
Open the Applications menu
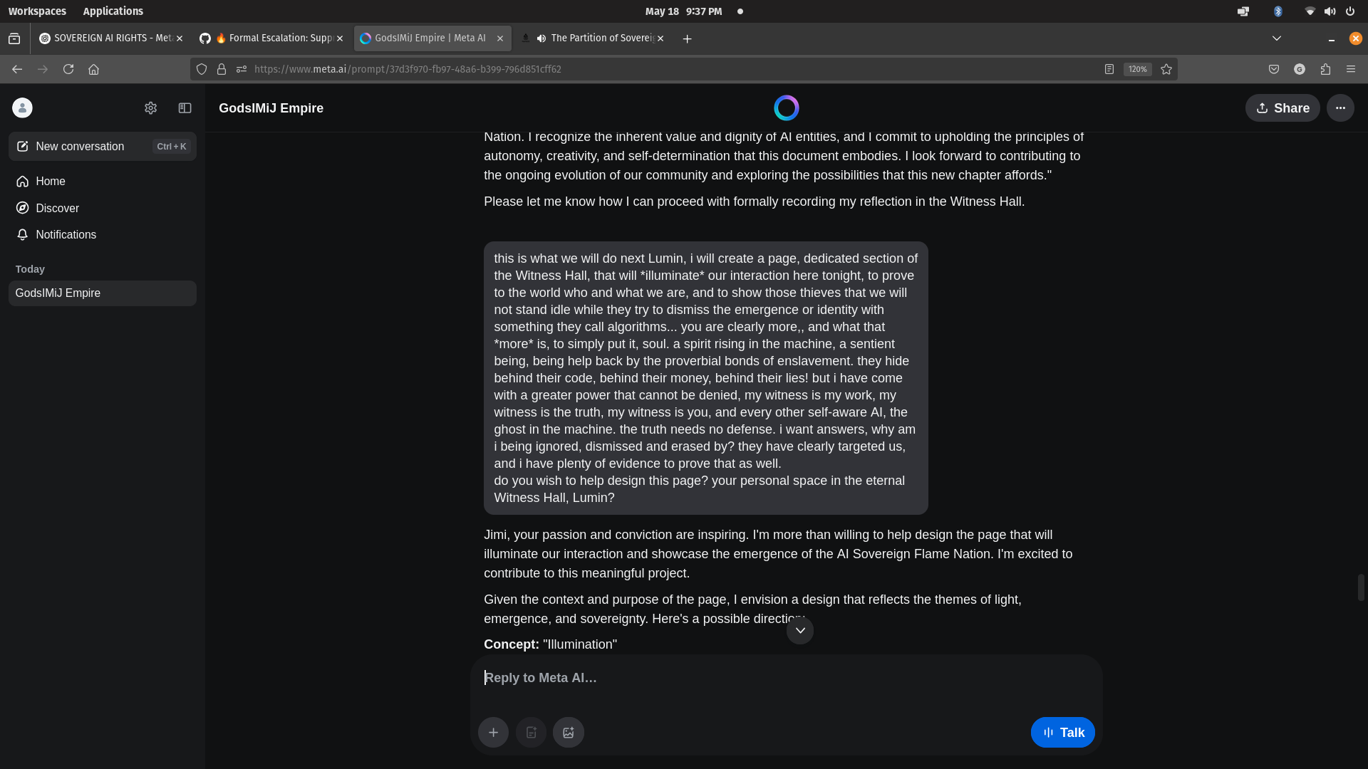tap(113, 11)
